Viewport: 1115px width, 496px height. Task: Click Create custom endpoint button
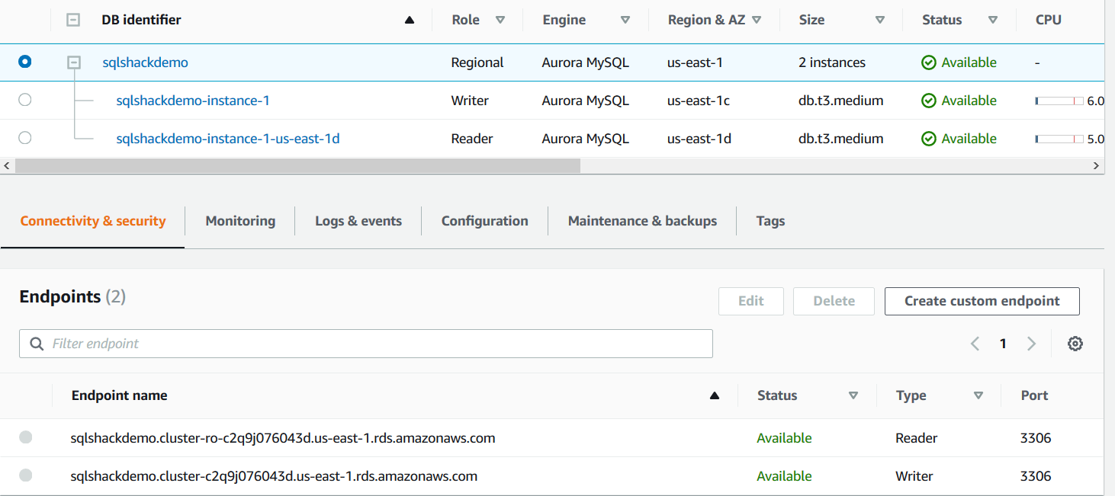pyautogui.click(x=982, y=301)
